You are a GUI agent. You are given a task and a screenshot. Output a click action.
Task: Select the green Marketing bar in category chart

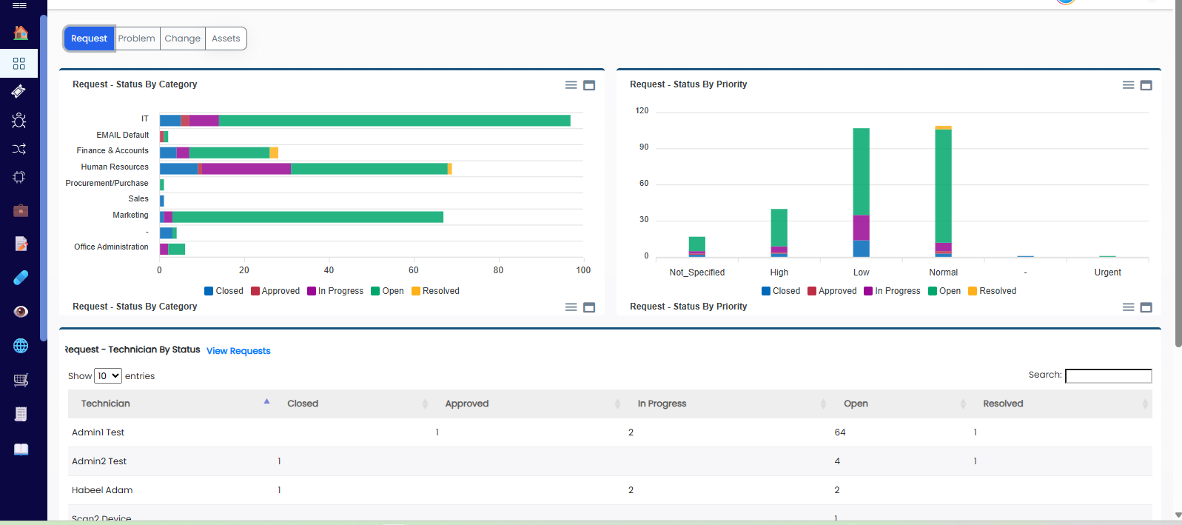pos(308,217)
